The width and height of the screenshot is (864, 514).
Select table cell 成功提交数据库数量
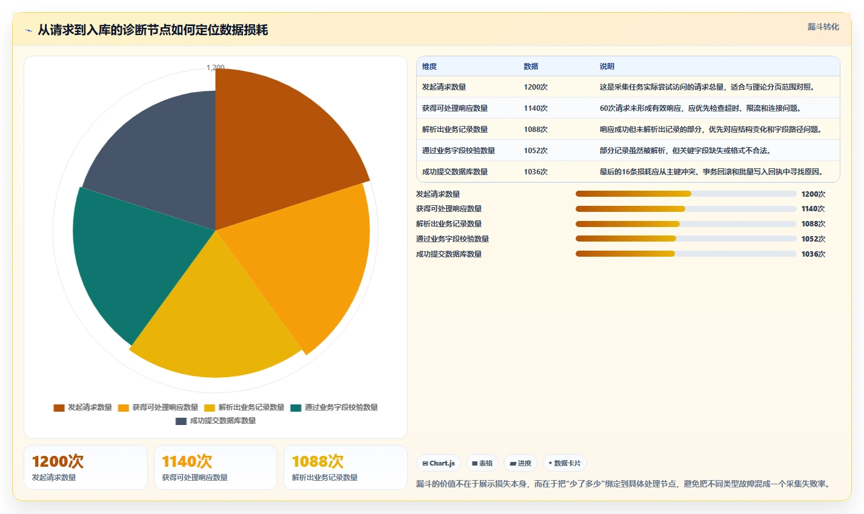click(455, 172)
